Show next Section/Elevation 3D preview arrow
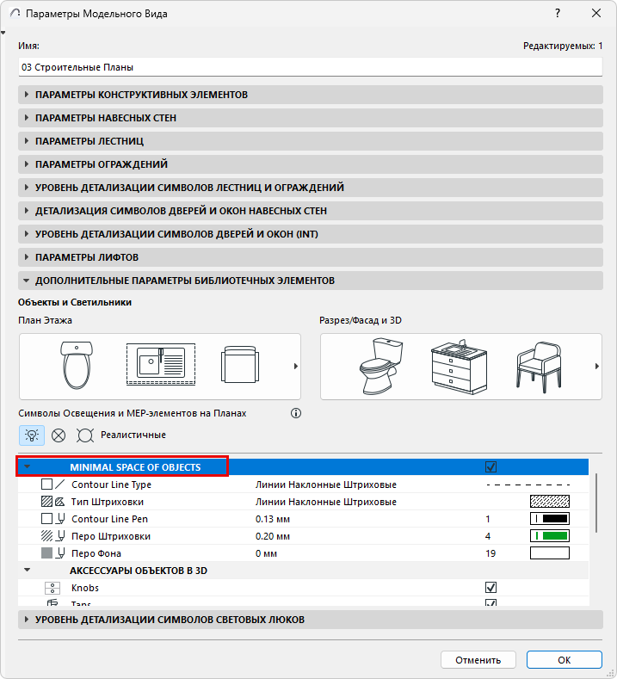The image size is (617, 679). 596,367
